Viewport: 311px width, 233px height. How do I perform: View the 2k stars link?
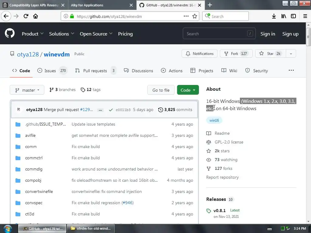point(218,151)
